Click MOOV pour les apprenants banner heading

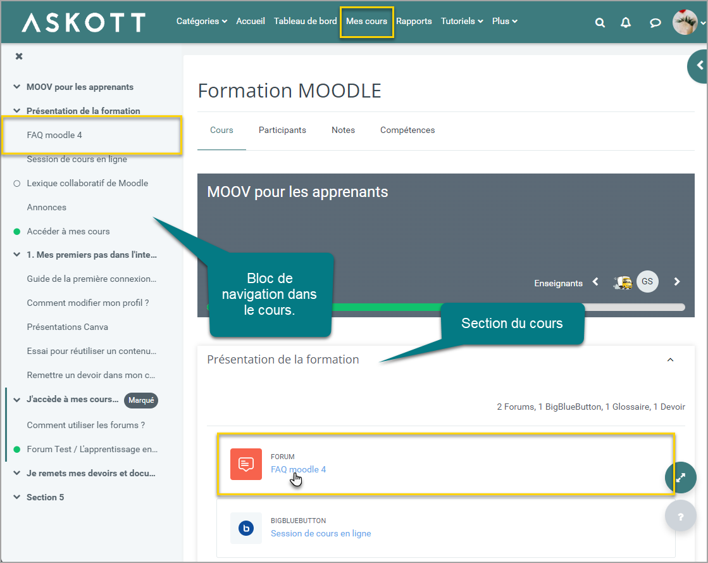[x=297, y=192]
